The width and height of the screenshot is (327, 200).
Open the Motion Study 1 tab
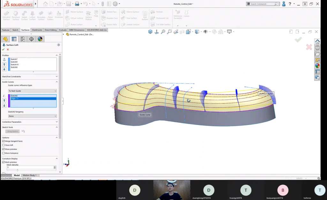tap(30, 175)
